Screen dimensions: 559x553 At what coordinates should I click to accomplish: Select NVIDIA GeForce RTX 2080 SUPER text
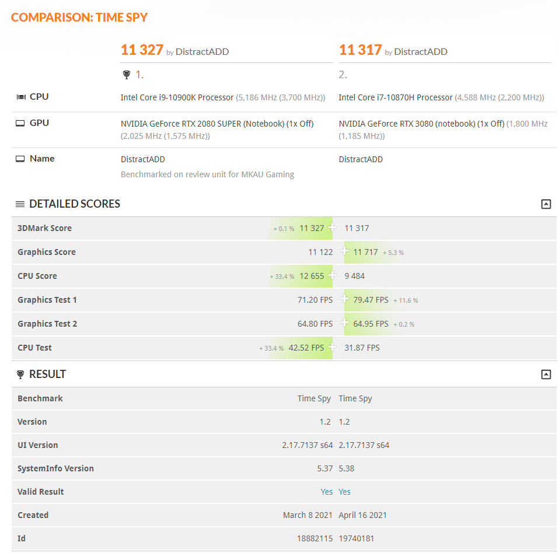[181, 124]
